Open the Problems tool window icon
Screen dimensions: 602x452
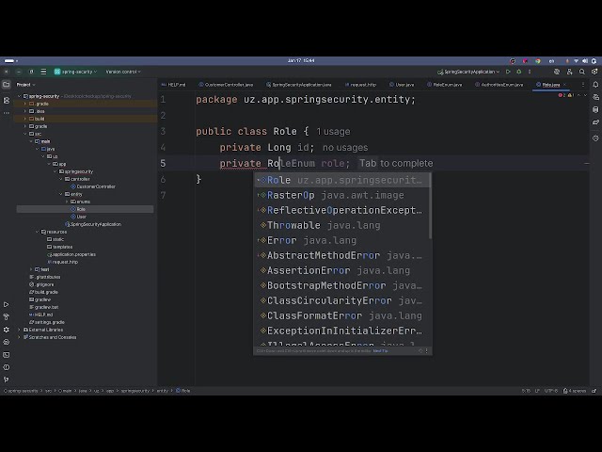[x=7, y=367]
